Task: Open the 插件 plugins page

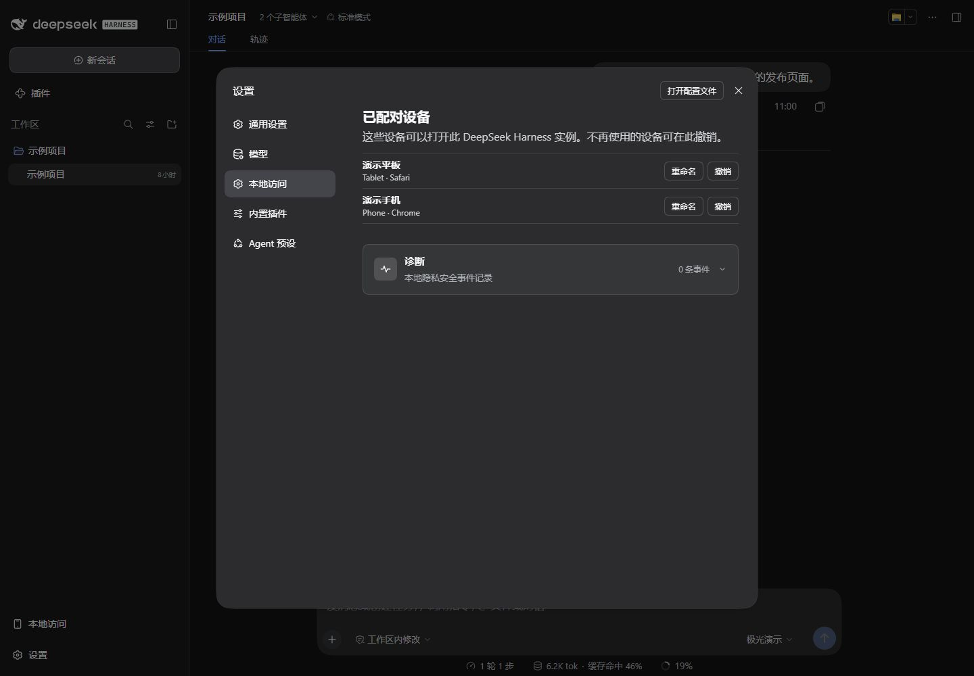Action: (x=32, y=93)
